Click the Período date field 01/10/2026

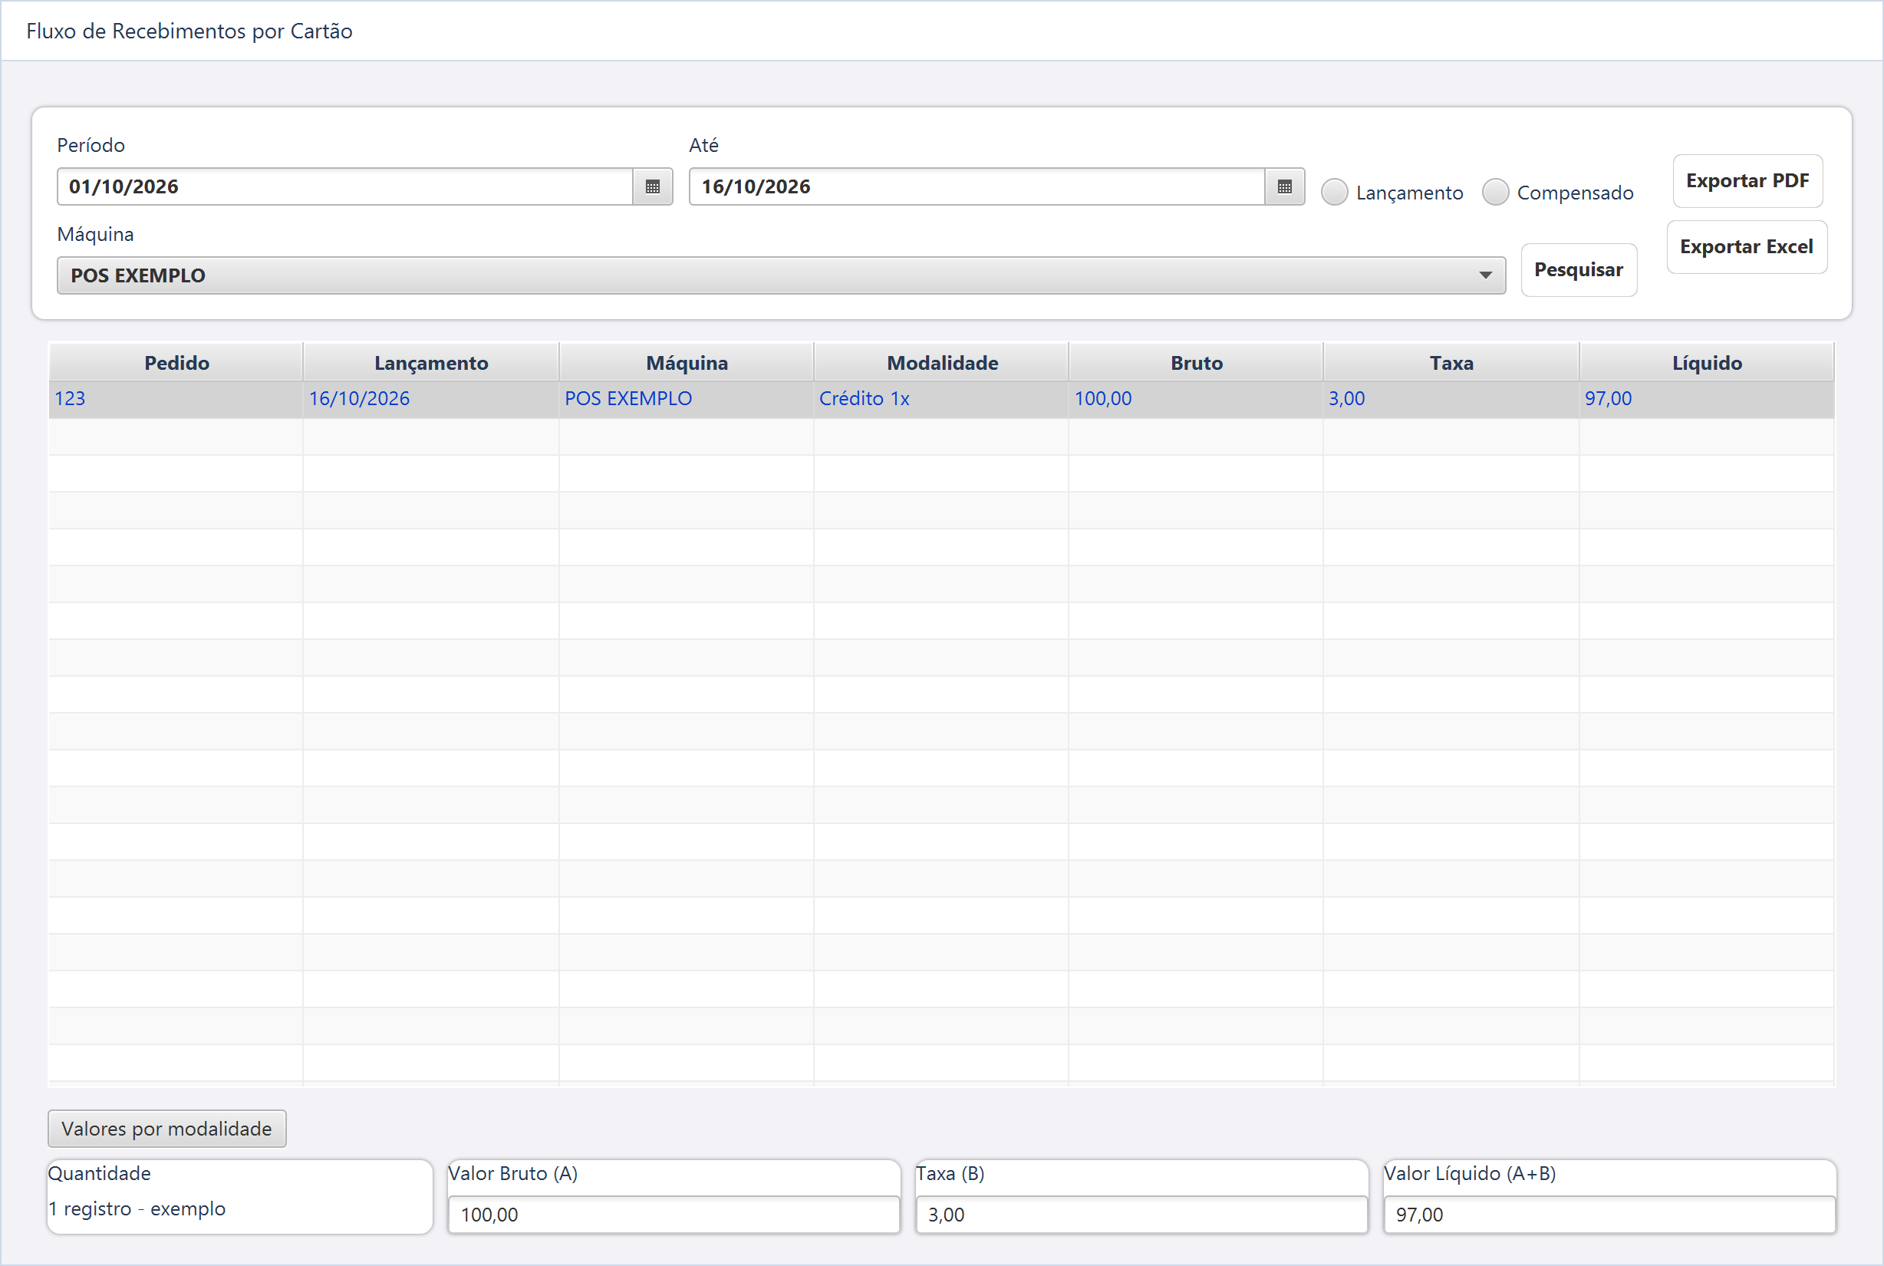point(344,186)
